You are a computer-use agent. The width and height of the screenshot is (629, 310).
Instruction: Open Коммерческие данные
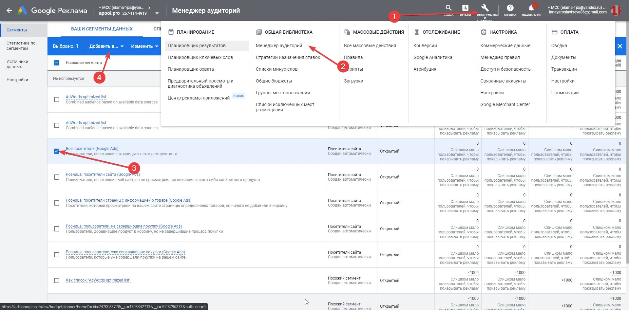click(x=505, y=46)
